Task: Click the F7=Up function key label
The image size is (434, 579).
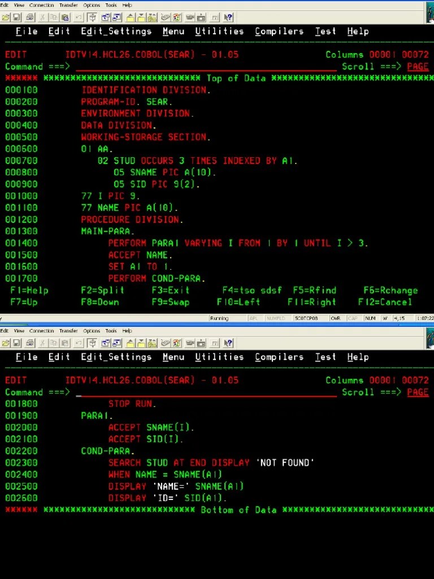Action: click(24, 302)
